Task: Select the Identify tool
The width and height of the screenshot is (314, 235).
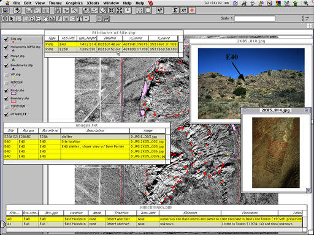Action: [x=5, y=19]
